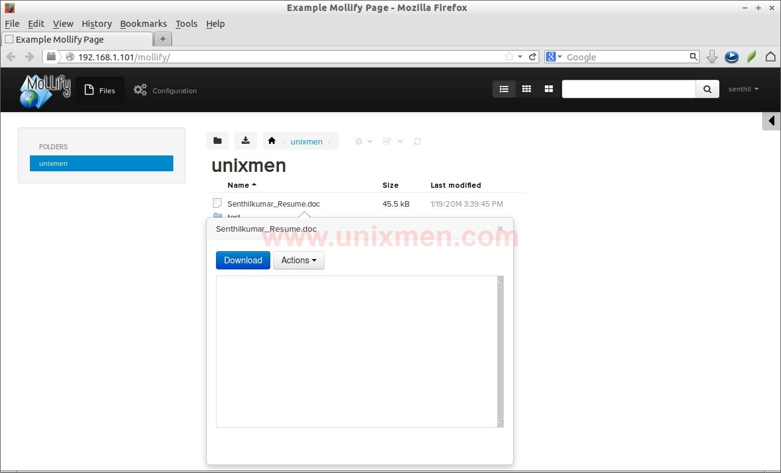Open the Tools menu

pos(186,24)
